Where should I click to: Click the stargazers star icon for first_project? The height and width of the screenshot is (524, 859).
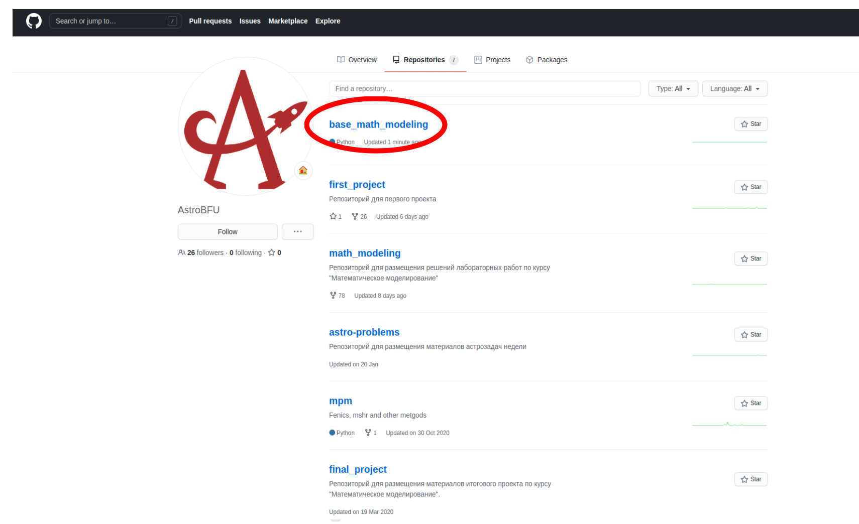333,216
